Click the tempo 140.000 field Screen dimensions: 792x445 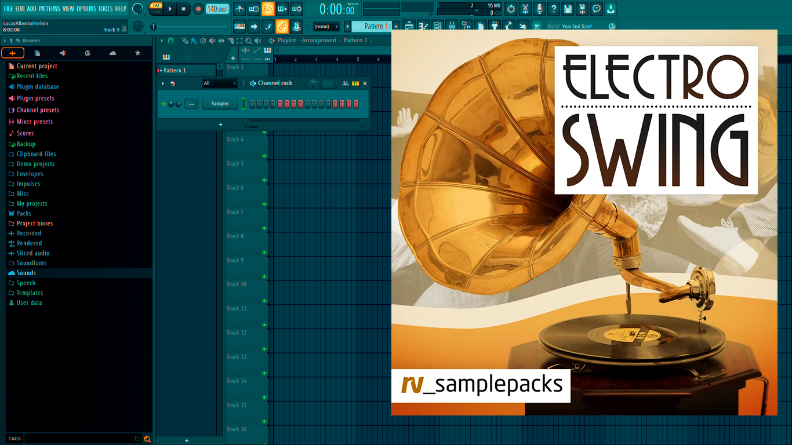217,9
